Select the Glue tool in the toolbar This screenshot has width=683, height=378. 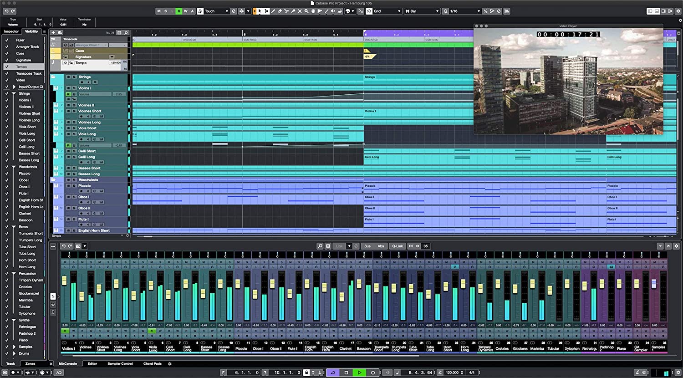point(294,11)
